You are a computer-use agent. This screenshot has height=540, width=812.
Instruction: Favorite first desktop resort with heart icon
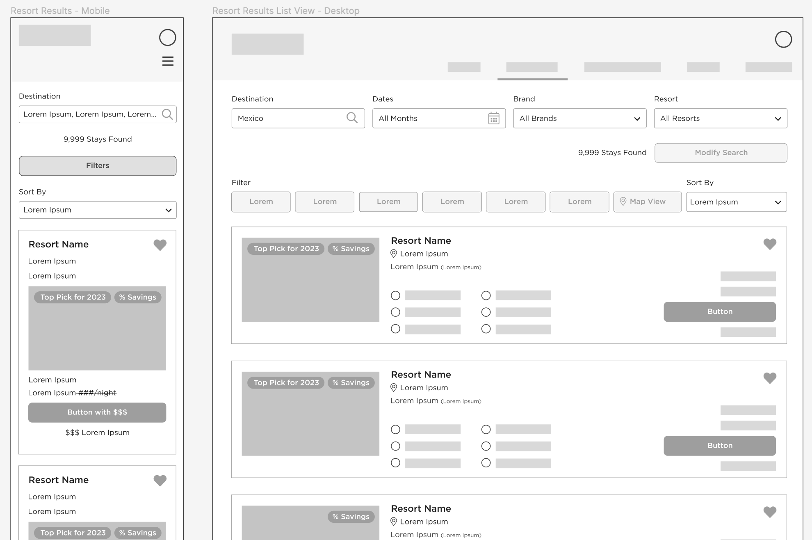(x=770, y=244)
